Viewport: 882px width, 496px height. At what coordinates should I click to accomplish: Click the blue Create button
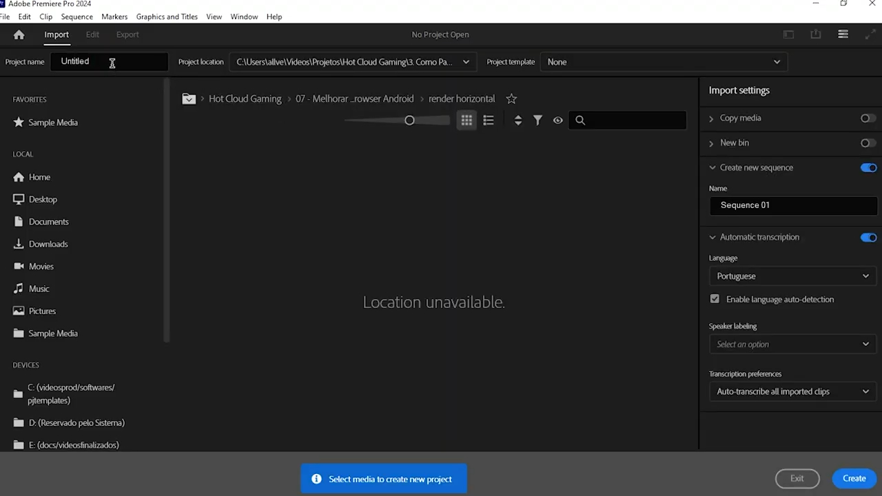[854, 478]
